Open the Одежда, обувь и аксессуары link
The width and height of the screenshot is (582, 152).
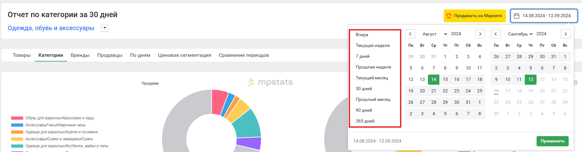(51, 28)
